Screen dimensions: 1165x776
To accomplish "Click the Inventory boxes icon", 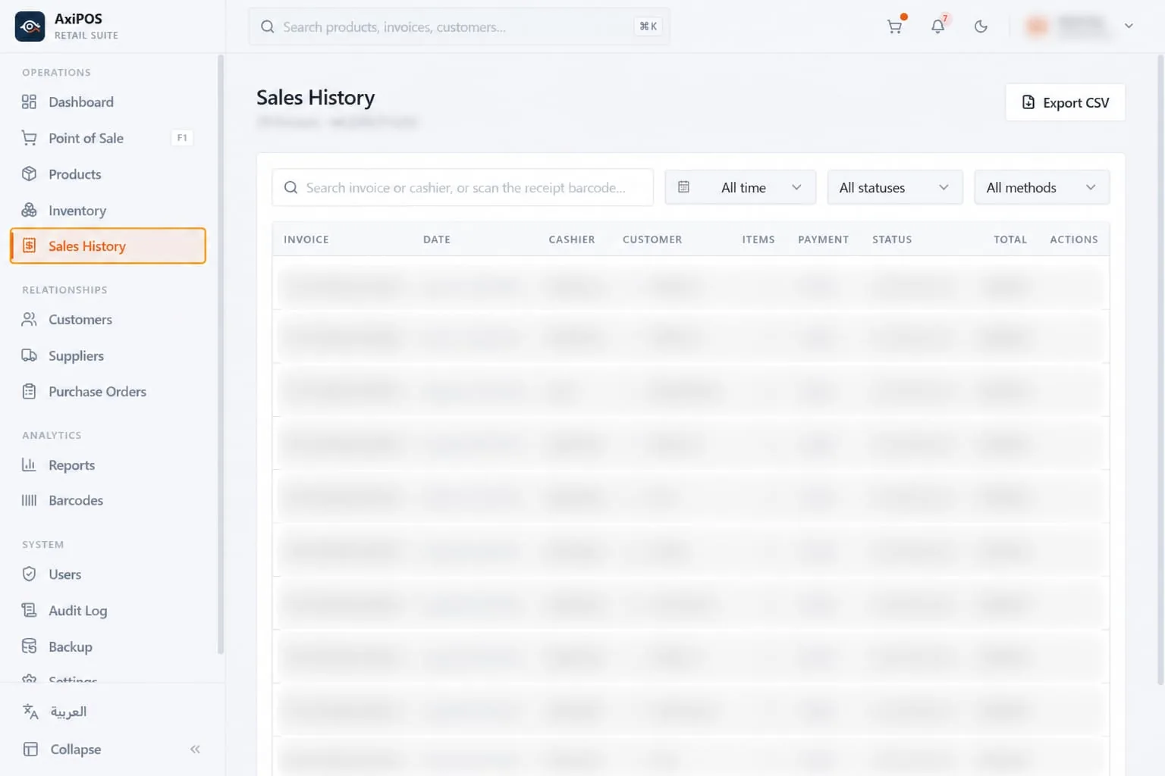I will click(29, 211).
